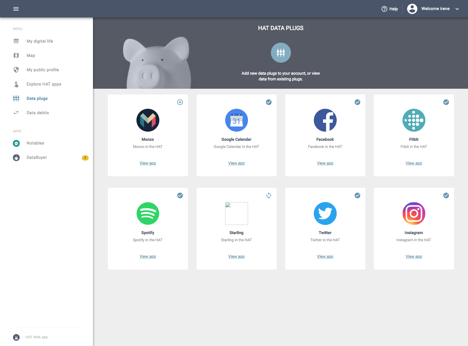Click the Map sidebar icon
The height and width of the screenshot is (346, 468).
16,56
